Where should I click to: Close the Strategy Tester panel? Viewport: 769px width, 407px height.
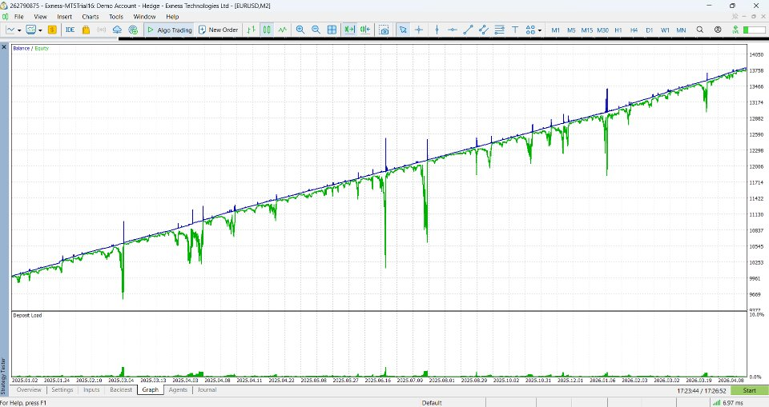pos(4,47)
